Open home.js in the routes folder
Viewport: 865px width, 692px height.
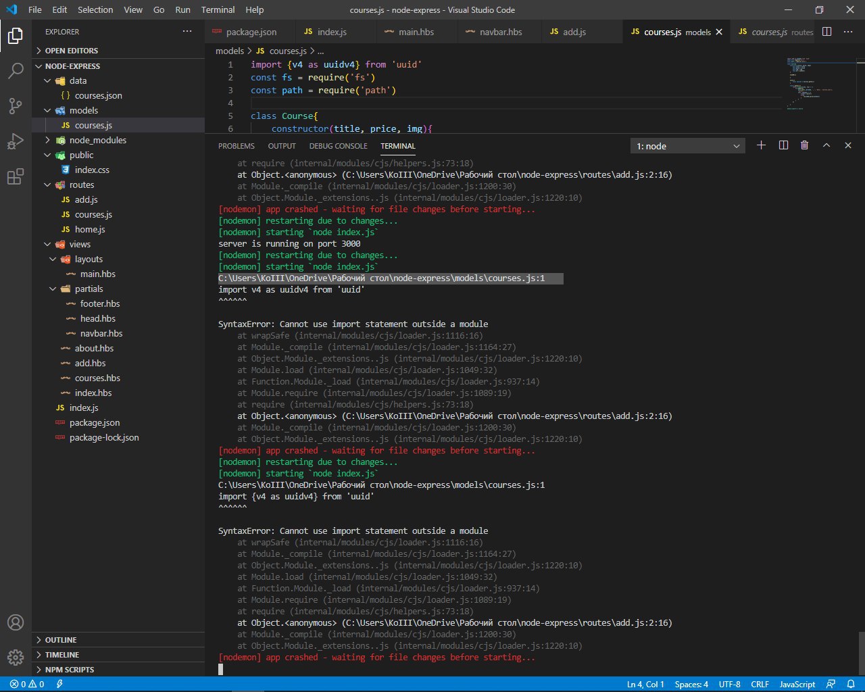pos(118,229)
